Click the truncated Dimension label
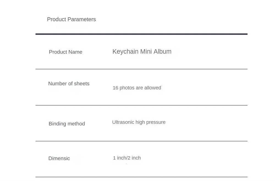 pos(59,158)
